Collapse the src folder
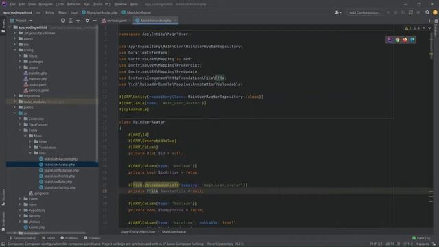 15,113
